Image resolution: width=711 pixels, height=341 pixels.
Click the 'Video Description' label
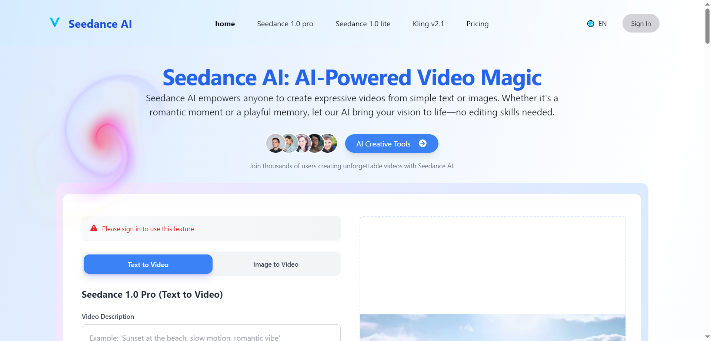click(108, 317)
